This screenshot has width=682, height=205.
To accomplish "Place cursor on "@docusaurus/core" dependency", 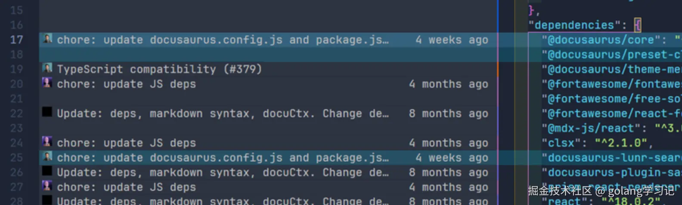I will pos(601,40).
